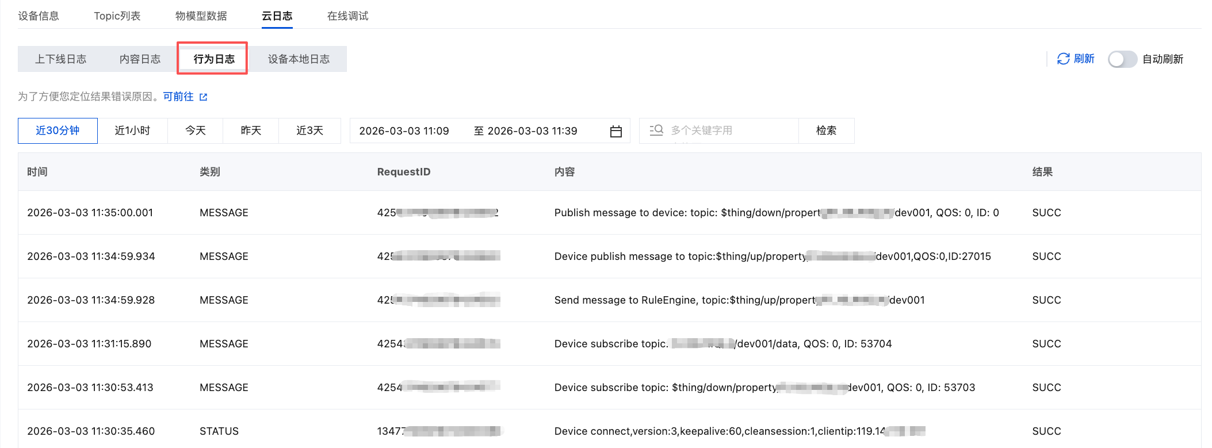Click the refresh icon next to 刷新
The image size is (1212, 448).
pos(1063,59)
